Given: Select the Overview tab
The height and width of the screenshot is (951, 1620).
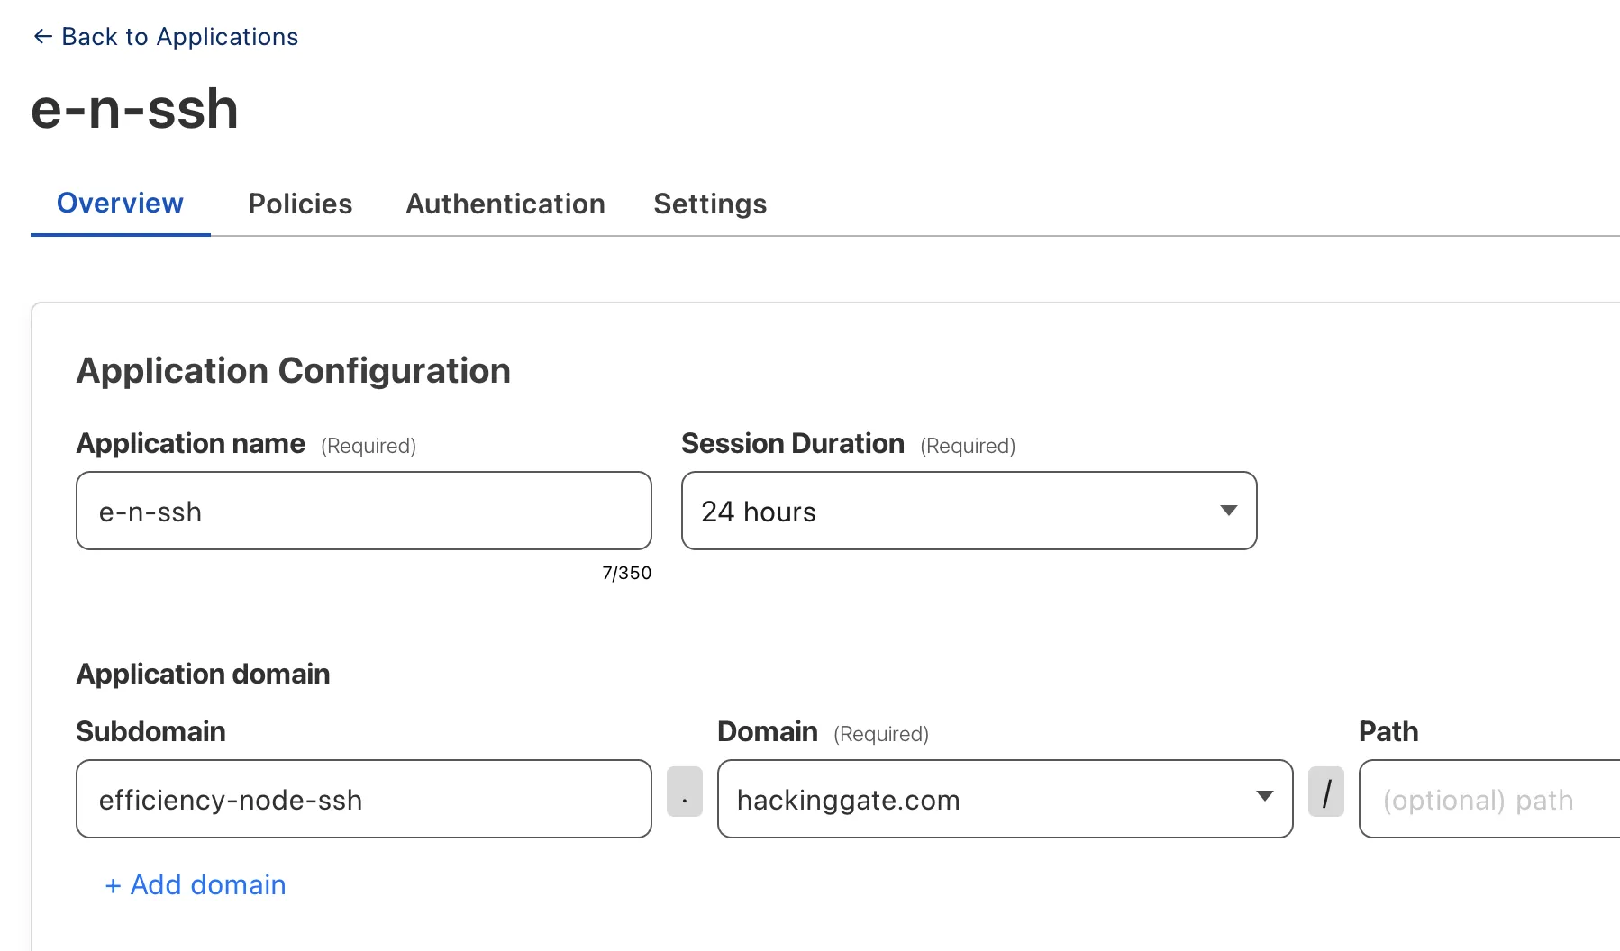Looking at the screenshot, I should click(120, 204).
